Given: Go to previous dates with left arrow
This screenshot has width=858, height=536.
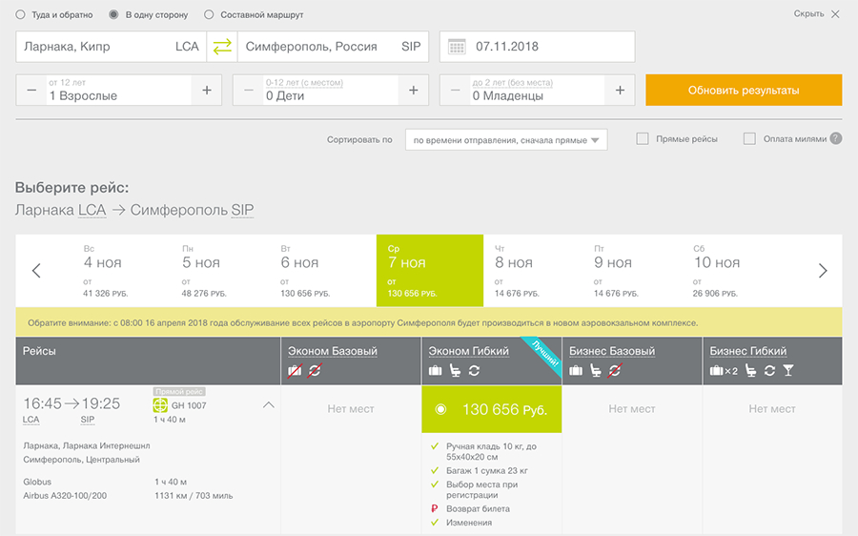Looking at the screenshot, I should 36,271.
